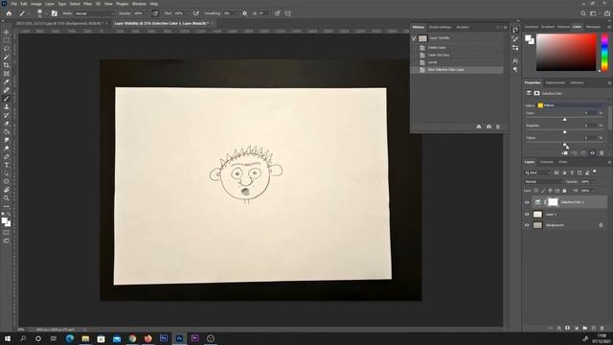Open layer blend mode Normal dropdown

(x=543, y=182)
